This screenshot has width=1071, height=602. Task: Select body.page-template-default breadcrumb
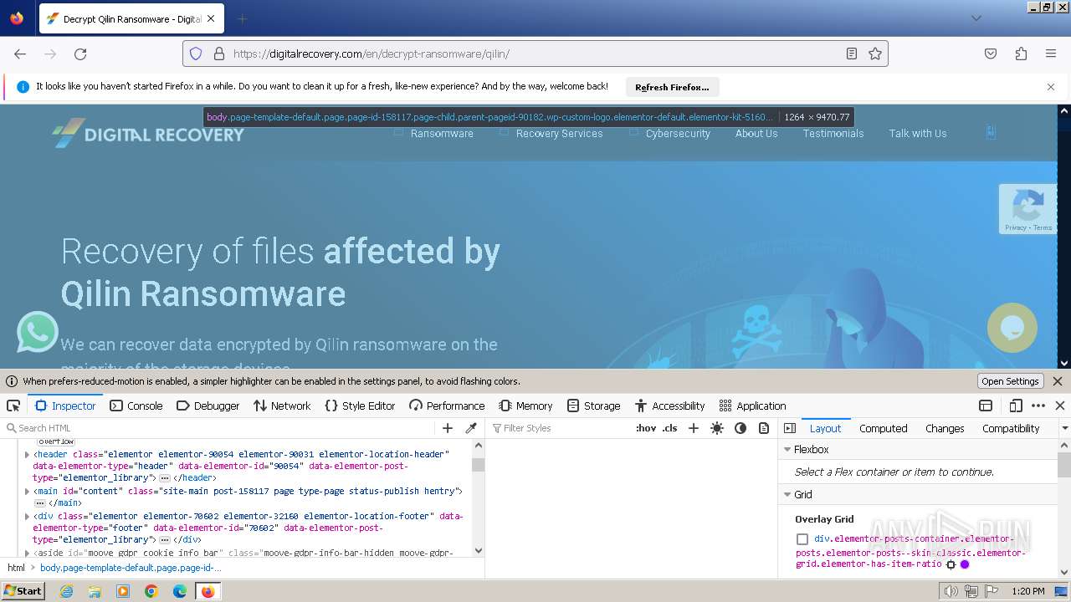click(131, 568)
